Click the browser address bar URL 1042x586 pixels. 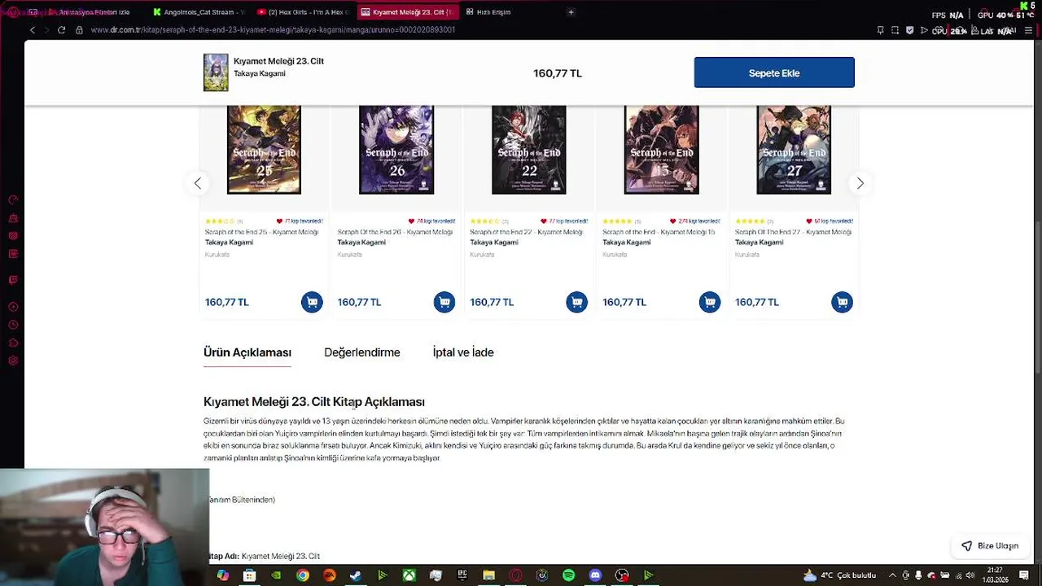coord(273,30)
